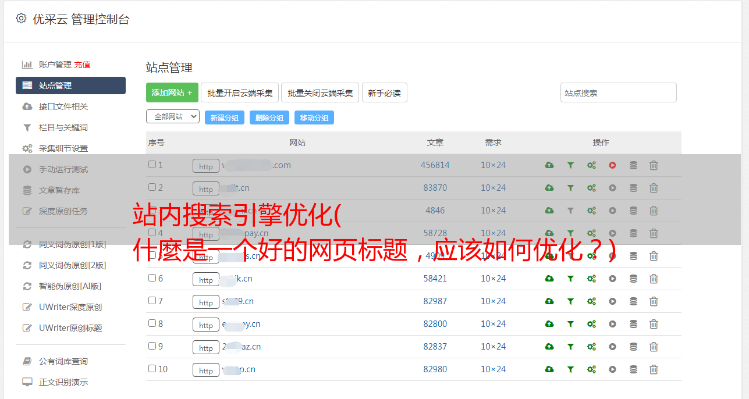The height and width of the screenshot is (399, 749).
Task: Select 站点管理 in the sidebar
Action: tap(70, 85)
